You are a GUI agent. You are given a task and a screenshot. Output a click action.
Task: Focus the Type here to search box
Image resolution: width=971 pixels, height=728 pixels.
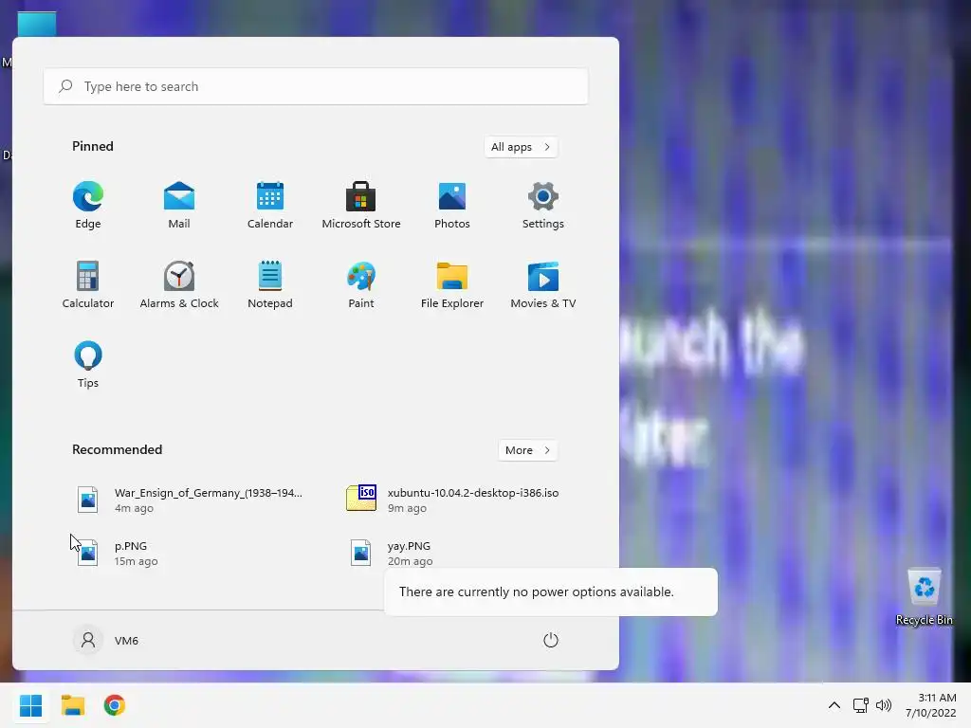(x=316, y=86)
